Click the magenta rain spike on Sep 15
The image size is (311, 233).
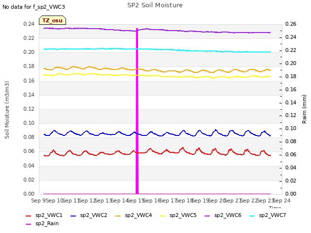tap(137, 111)
